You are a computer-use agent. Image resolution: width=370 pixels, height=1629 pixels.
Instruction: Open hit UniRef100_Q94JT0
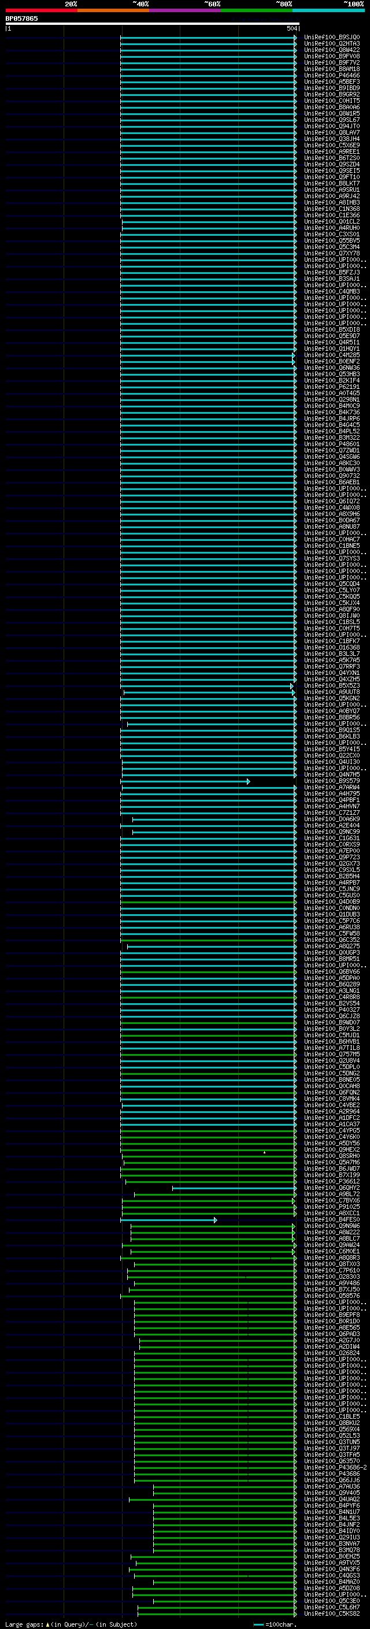pyautogui.click(x=331, y=126)
